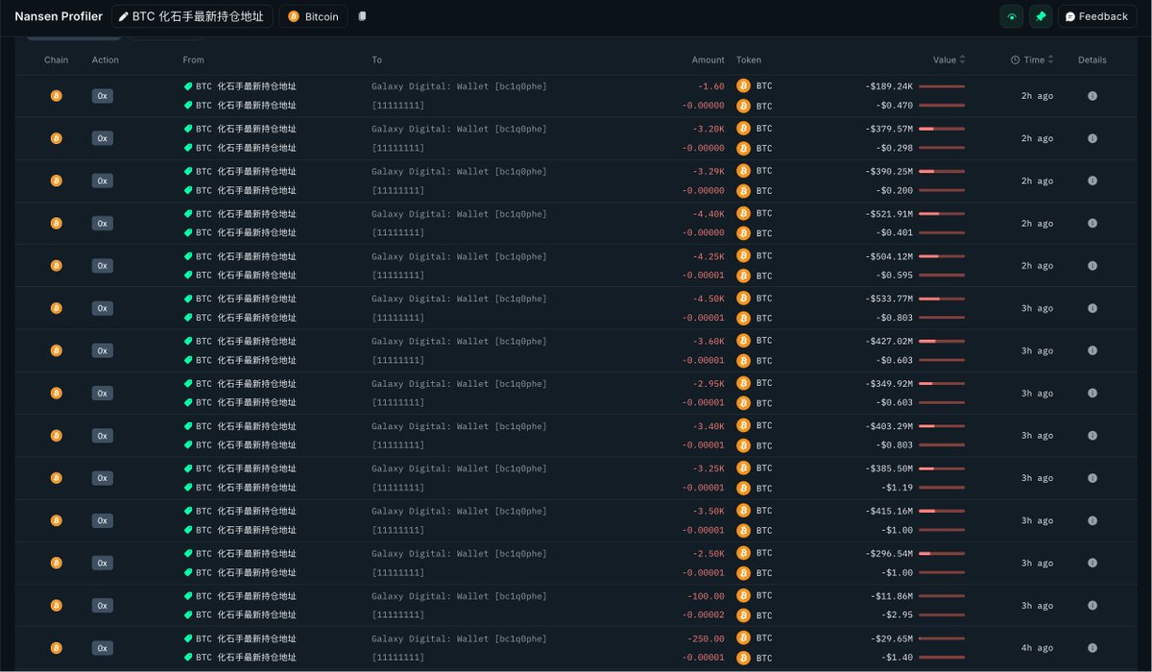Click the Chain column header
Screen dimensions: 1152x672
tap(56, 60)
